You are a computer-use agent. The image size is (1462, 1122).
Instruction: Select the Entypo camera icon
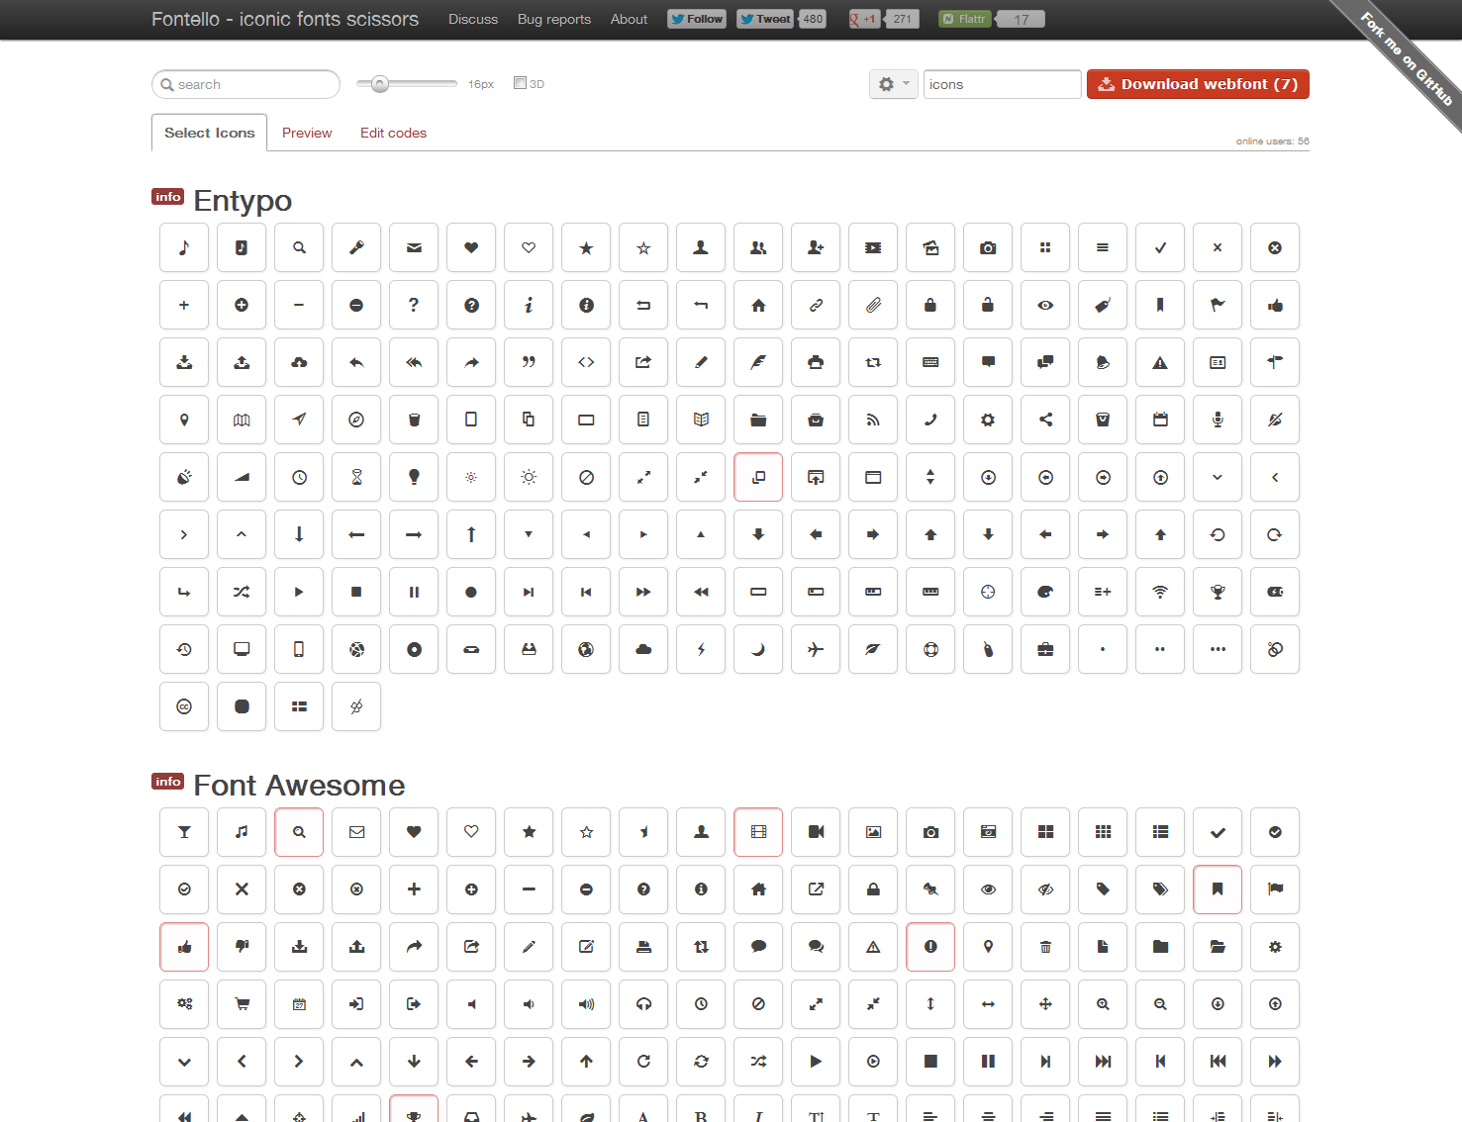coord(988,248)
